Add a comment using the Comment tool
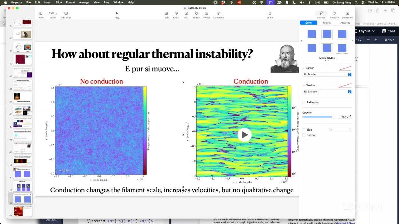The height and width of the screenshot is (224, 399). click(219, 15)
